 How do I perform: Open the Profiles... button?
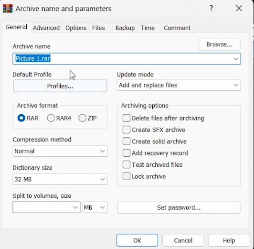point(60,86)
